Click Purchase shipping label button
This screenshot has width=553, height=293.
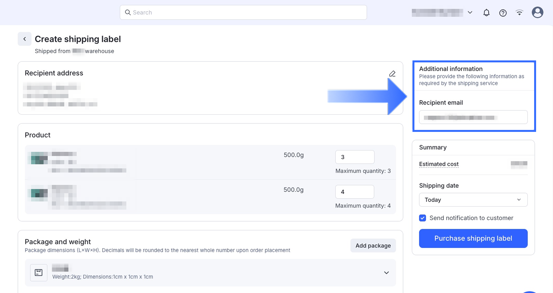coord(473,238)
